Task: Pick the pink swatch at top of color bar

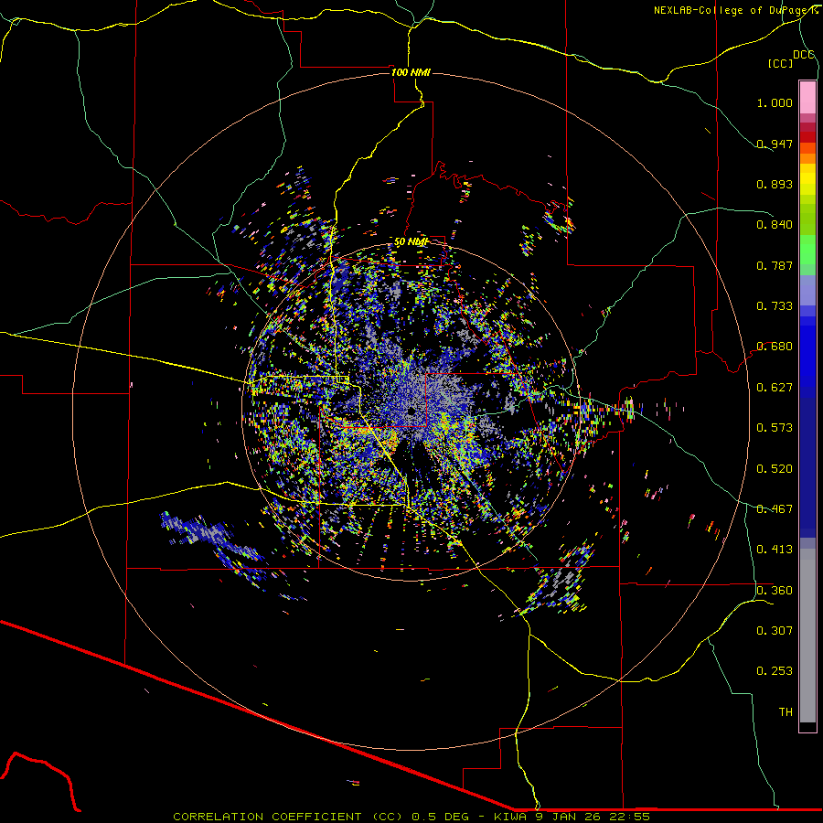Action: 807,98
